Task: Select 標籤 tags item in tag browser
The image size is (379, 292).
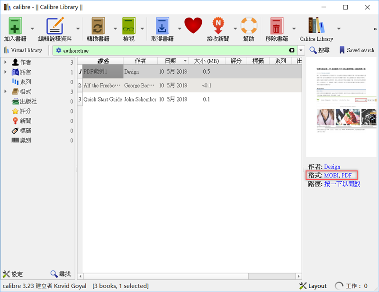Action: click(22, 131)
